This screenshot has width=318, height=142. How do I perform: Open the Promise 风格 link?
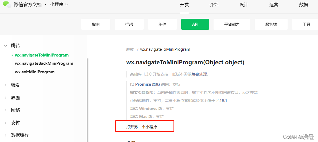coord(148,84)
